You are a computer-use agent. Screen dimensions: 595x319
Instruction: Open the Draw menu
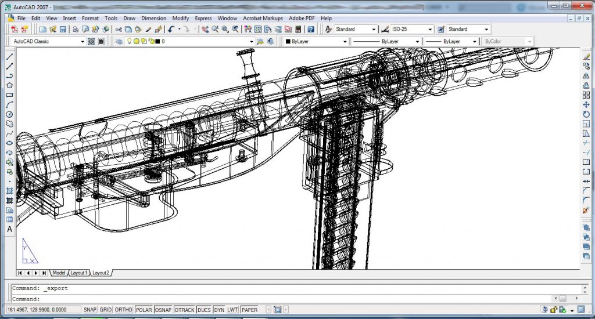129,18
